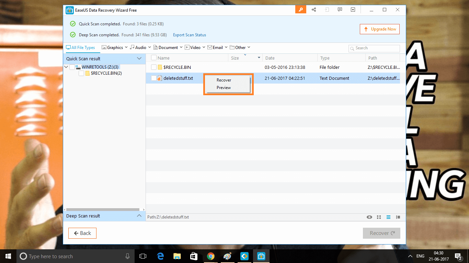Click the 'Text Document' type cell
The height and width of the screenshot is (263, 469).
coord(334,78)
